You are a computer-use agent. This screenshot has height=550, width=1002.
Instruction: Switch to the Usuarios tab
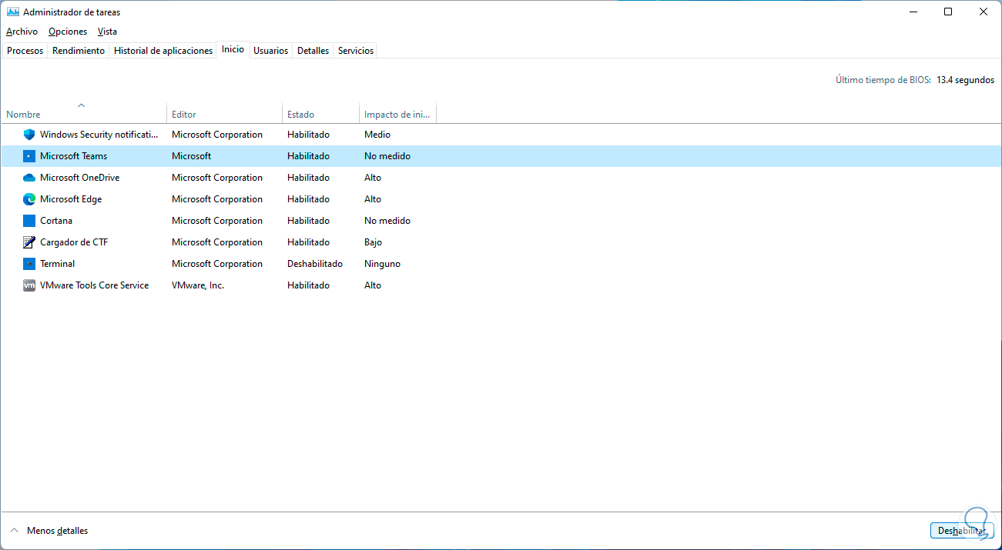coord(271,51)
